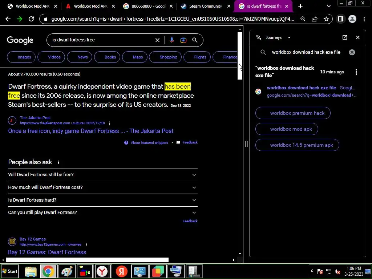Open tab search dropdown
The image size is (372, 279).
(x=328, y=7)
